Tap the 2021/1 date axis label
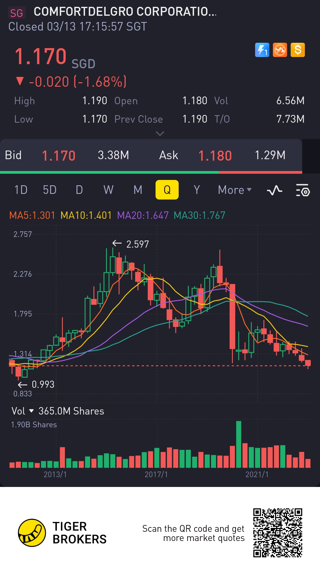Viewport: 320px width, 579px height. pyautogui.click(x=257, y=474)
